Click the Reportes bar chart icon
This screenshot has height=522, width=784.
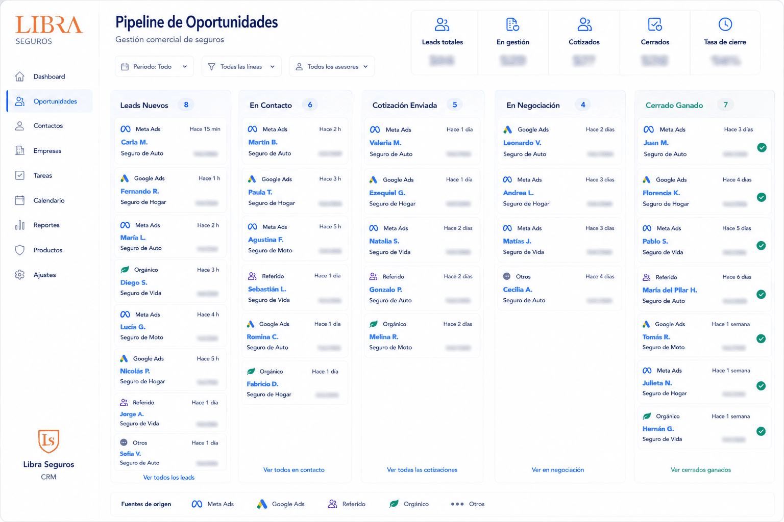(19, 225)
